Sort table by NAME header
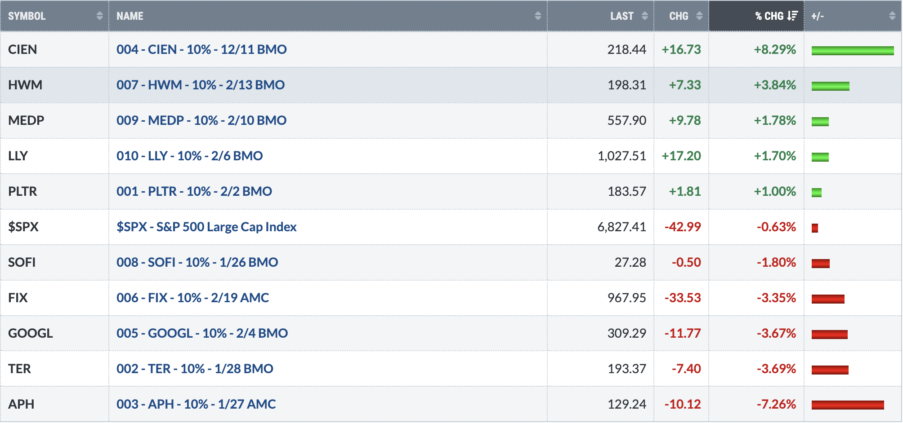 [130, 16]
